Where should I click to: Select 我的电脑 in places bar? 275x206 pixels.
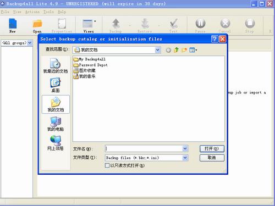[56, 124]
